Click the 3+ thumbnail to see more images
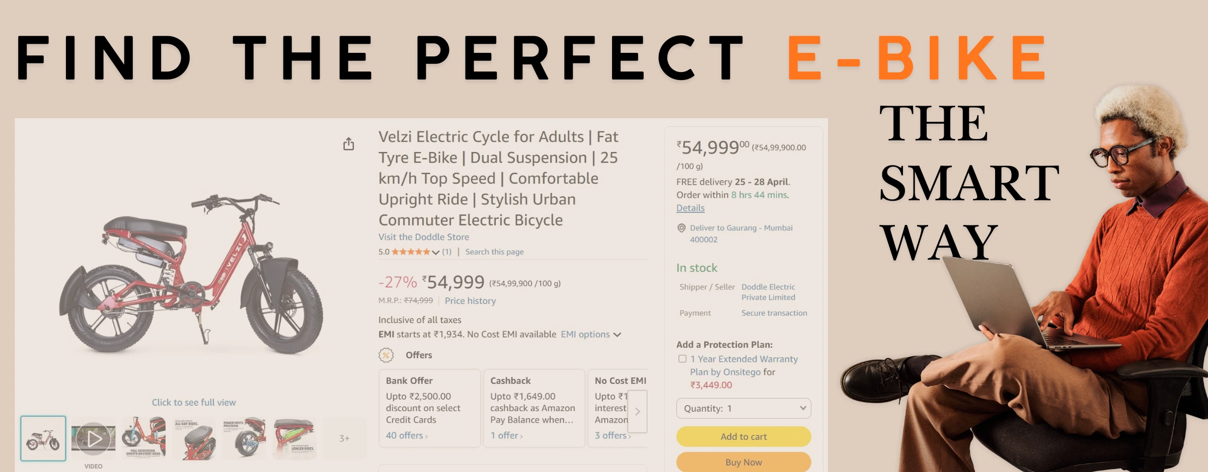 pyautogui.click(x=345, y=437)
